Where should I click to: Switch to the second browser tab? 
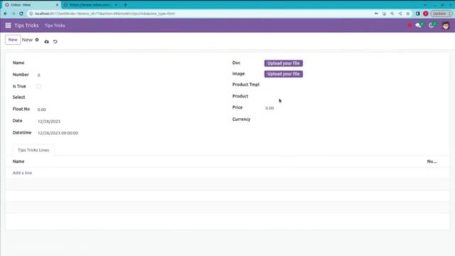(90, 5)
